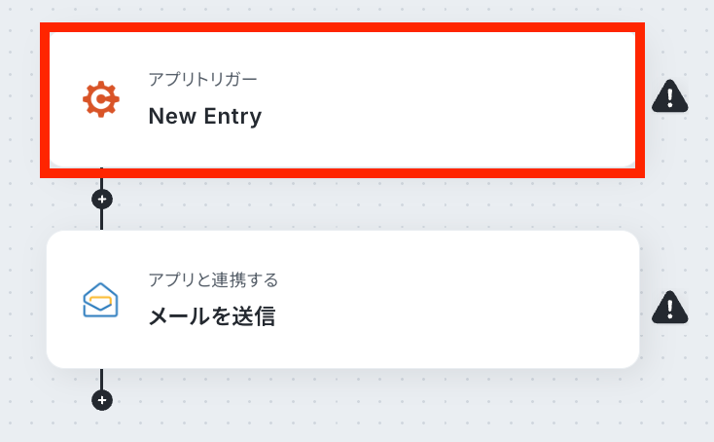Click the red highlighted border of New Entry

click(x=340, y=28)
